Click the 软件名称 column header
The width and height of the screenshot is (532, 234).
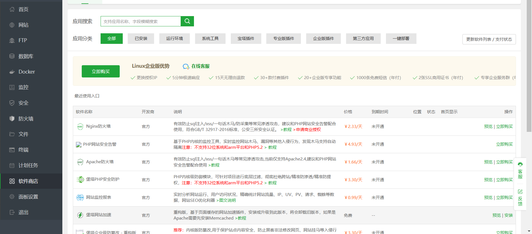coord(84,112)
